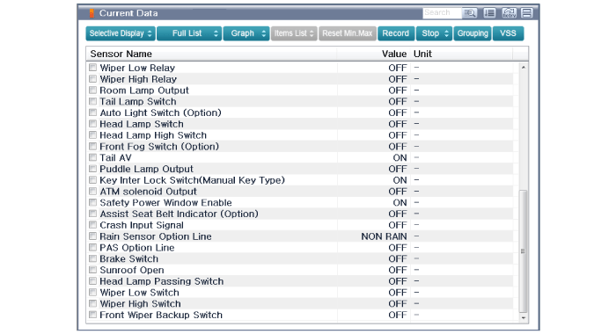Click scrollbar up arrow in sensor list
The image size is (616, 334).
(x=524, y=68)
